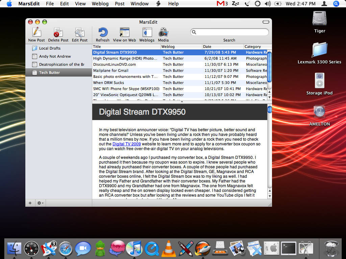Open Safari from the Dock

point(66,249)
